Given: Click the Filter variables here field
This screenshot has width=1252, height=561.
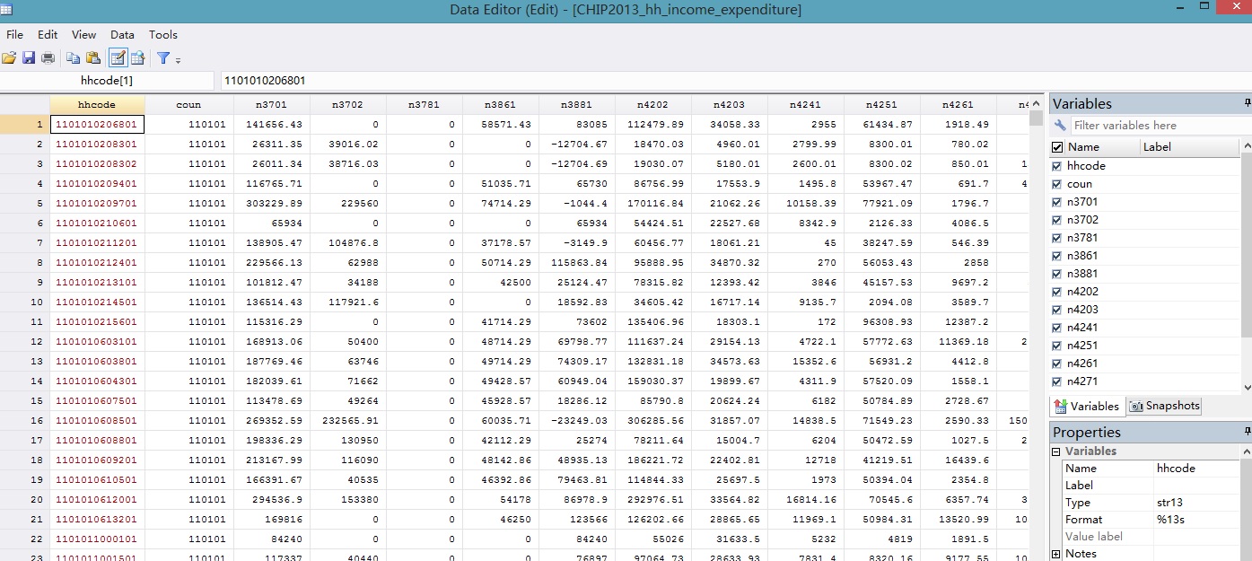Looking at the screenshot, I should [1154, 126].
